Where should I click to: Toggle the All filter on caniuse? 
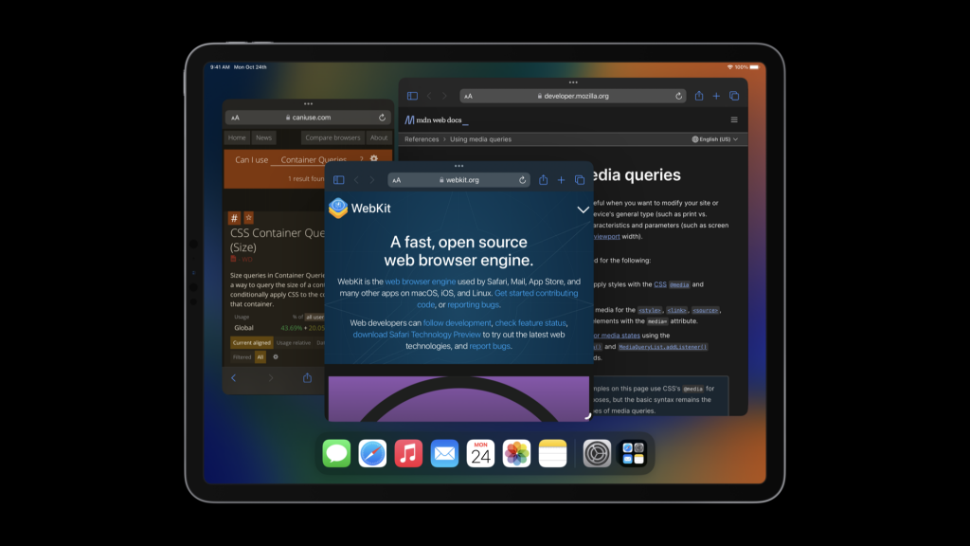click(260, 357)
